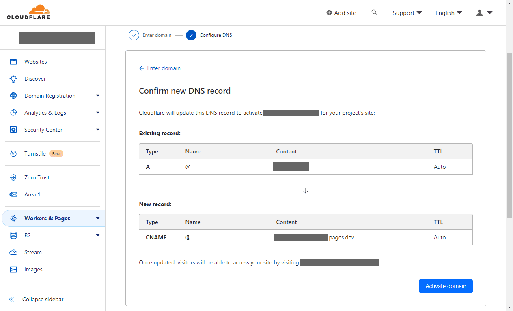The width and height of the screenshot is (513, 311).
Task: Expand the Analytics & Logs section
Action: click(97, 113)
